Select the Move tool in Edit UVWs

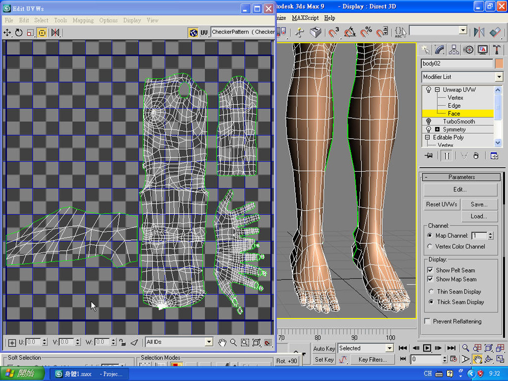pyautogui.click(x=7, y=33)
